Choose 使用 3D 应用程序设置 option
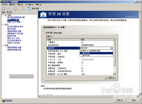142x104 pixels. click(x=96, y=51)
